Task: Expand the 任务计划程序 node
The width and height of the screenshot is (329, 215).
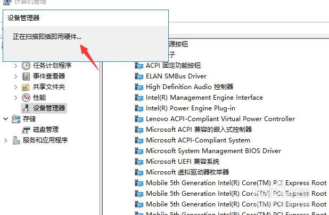Action: pyautogui.click(x=15, y=66)
